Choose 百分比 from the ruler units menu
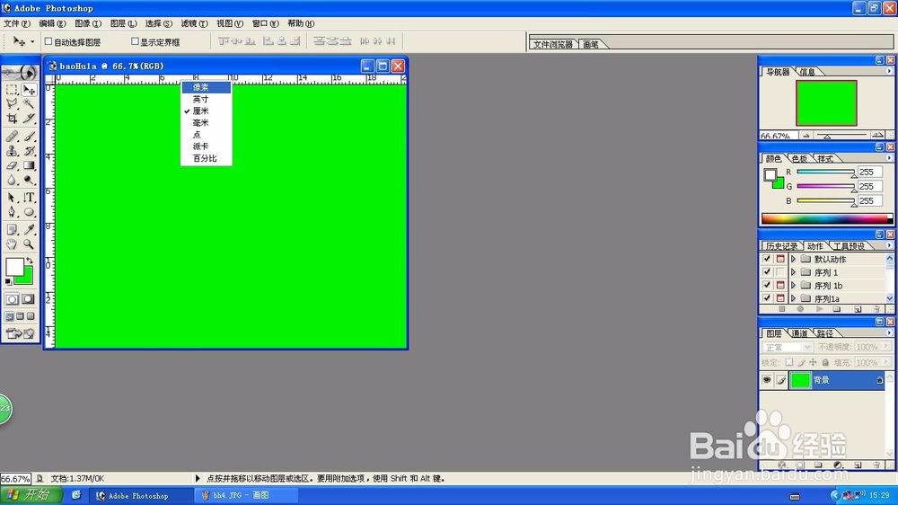The image size is (898, 505). click(x=207, y=158)
